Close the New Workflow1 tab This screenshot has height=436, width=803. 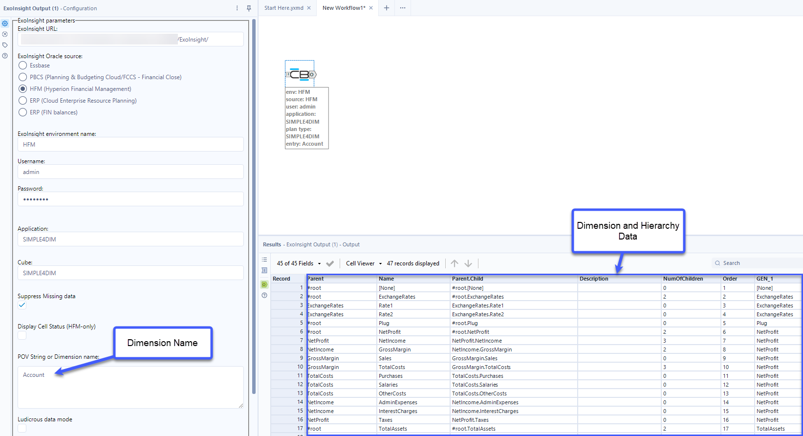[371, 8]
